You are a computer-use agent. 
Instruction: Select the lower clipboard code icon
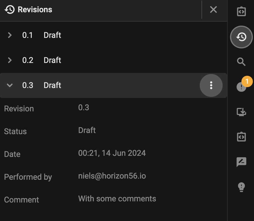tap(241, 137)
